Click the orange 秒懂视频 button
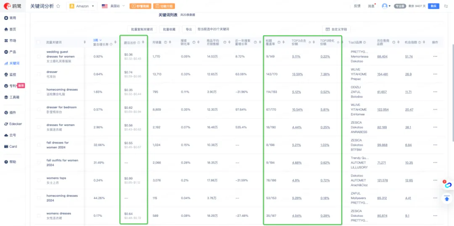 (140, 6)
